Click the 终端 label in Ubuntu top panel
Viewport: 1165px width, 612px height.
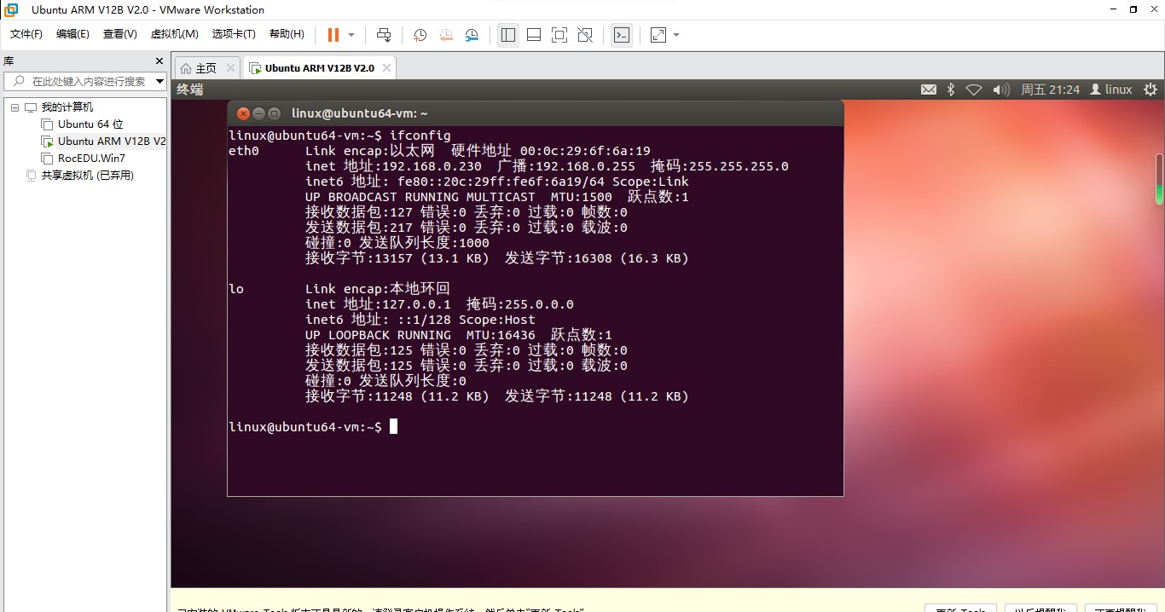point(190,89)
